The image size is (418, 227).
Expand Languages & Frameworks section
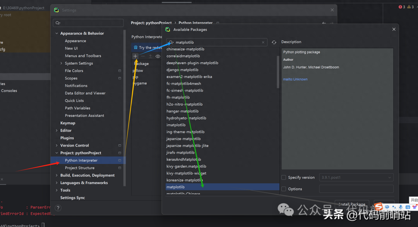click(x=57, y=183)
